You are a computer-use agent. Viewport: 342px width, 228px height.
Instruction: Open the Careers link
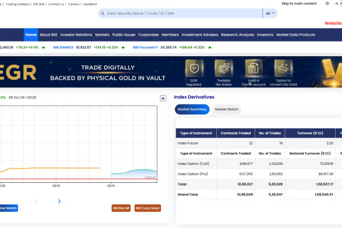pyautogui.click(x=74, y=4)
